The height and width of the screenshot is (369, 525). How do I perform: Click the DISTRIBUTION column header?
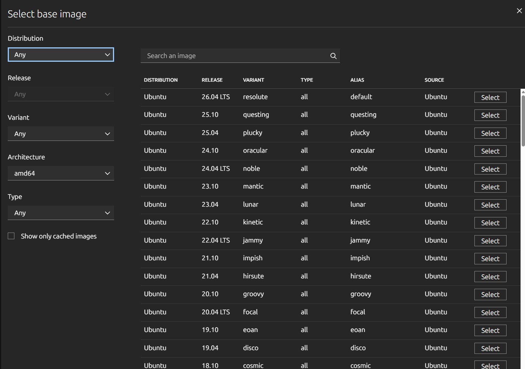(161, 80)
